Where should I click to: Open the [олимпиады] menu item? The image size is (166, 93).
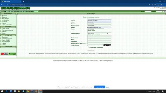pos(18,11)
